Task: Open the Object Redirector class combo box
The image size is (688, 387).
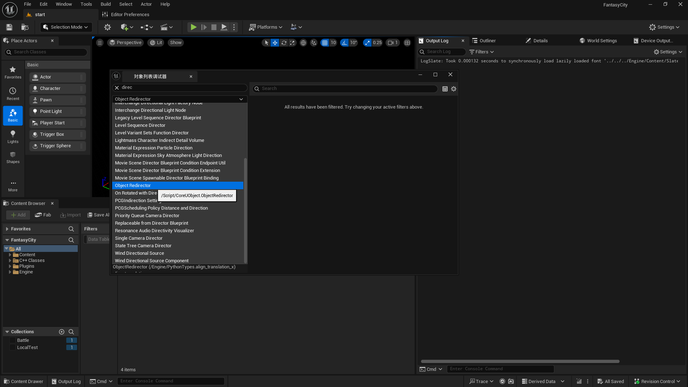Action: tap(180, 99)
